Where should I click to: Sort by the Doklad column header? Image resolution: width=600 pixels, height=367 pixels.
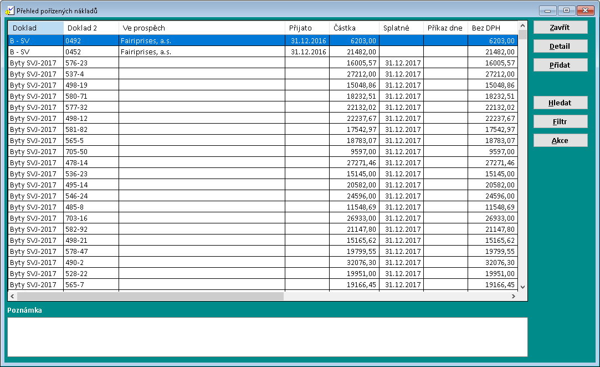(x=35, y=28)
